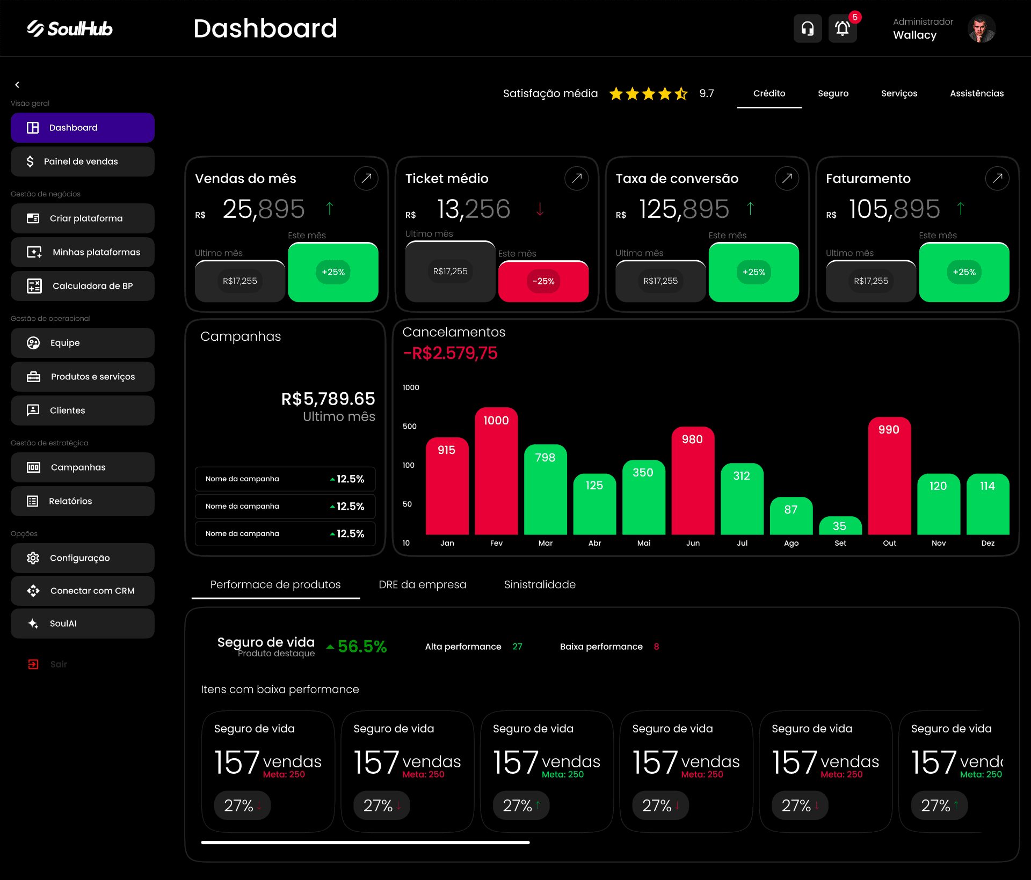The width and height of the screenshot is (1031, 880).
Task: Click the Clientes person icon
Action: click(33, 410)
